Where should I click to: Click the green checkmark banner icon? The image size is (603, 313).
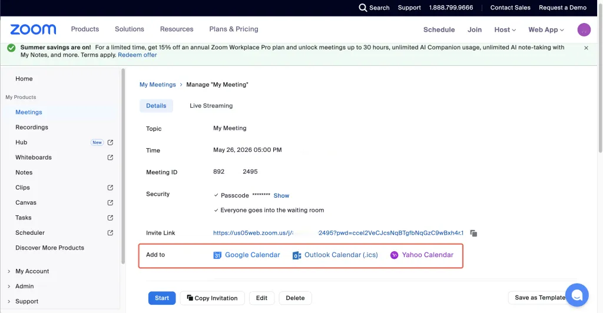click(12, 48)
